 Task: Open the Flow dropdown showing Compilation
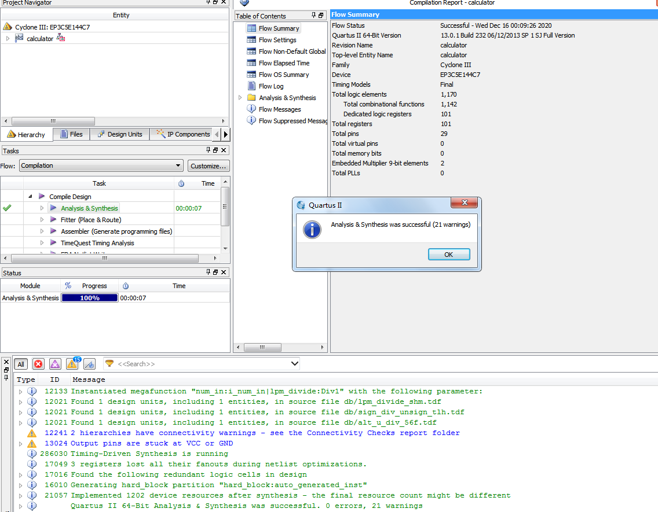coord(101,166)
